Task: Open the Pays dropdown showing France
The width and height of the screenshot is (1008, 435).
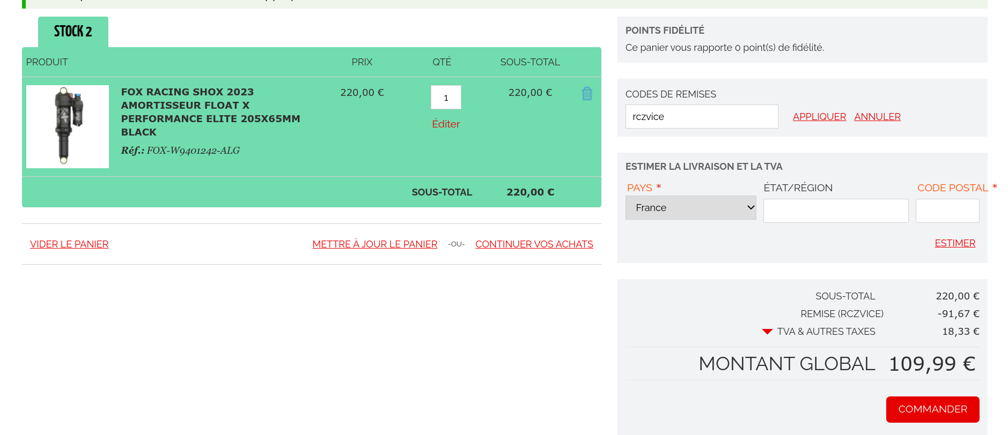Action: click(x=690, y=207)
